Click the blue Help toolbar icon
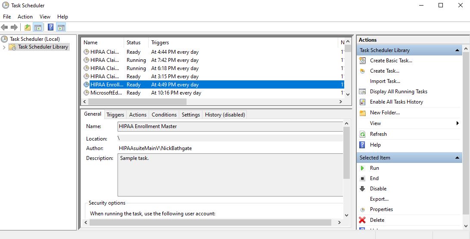The width and height of the screenshot is (470, 239). point(51,28)
